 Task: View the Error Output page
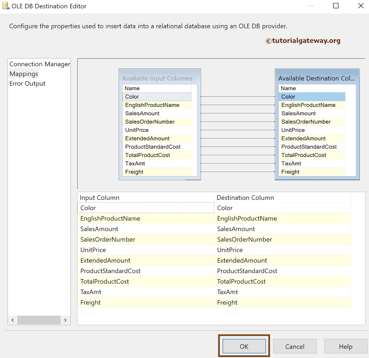click(x=27, y=83)
